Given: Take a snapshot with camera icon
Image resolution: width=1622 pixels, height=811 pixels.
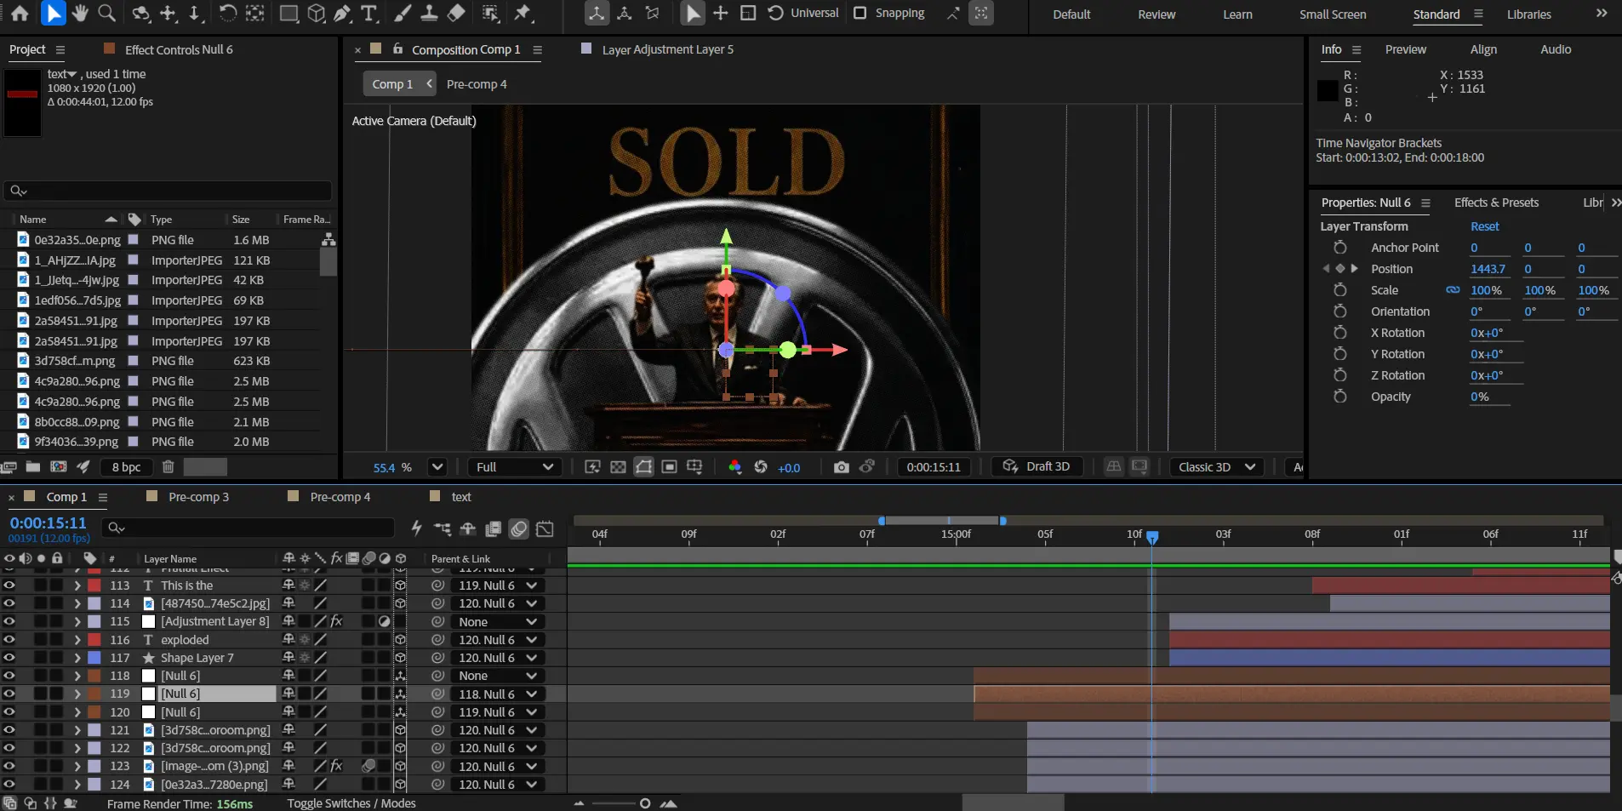Looking at the screenshot, I should [841, 467].
